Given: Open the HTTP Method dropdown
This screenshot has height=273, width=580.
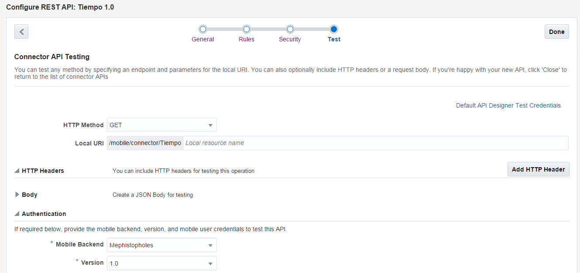Looking at the screenshot, I should coord(162,125).
